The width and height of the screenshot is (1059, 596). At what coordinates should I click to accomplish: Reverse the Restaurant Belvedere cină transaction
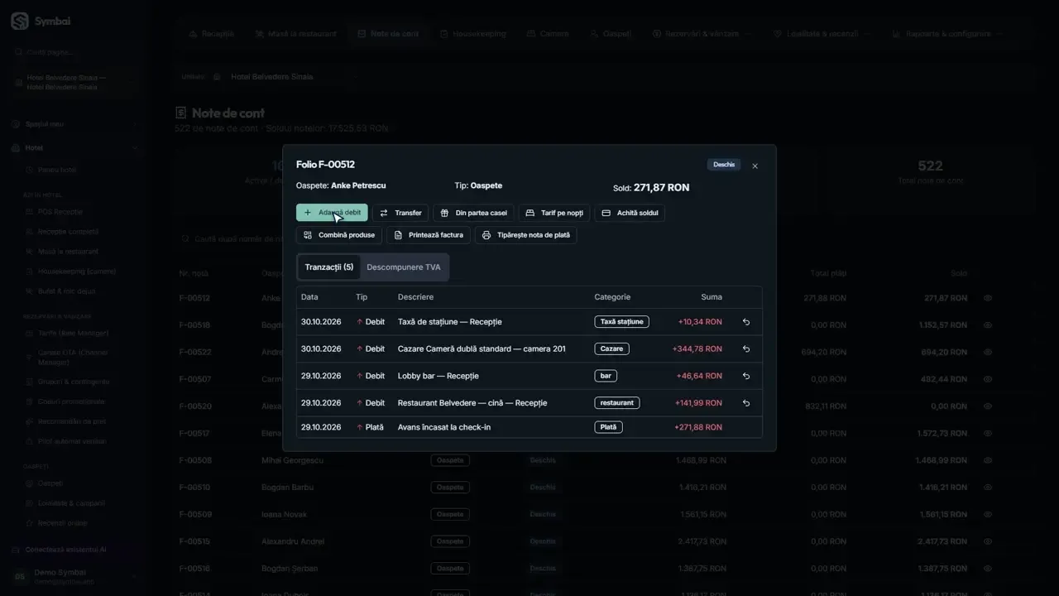coord(746,403)
